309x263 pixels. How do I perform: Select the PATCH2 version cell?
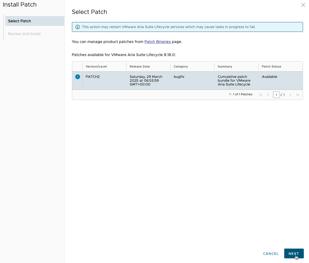point(93,77)
